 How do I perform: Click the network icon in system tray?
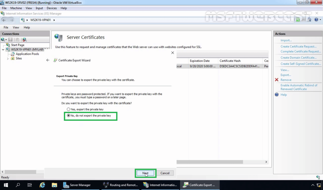pos(319,185)
